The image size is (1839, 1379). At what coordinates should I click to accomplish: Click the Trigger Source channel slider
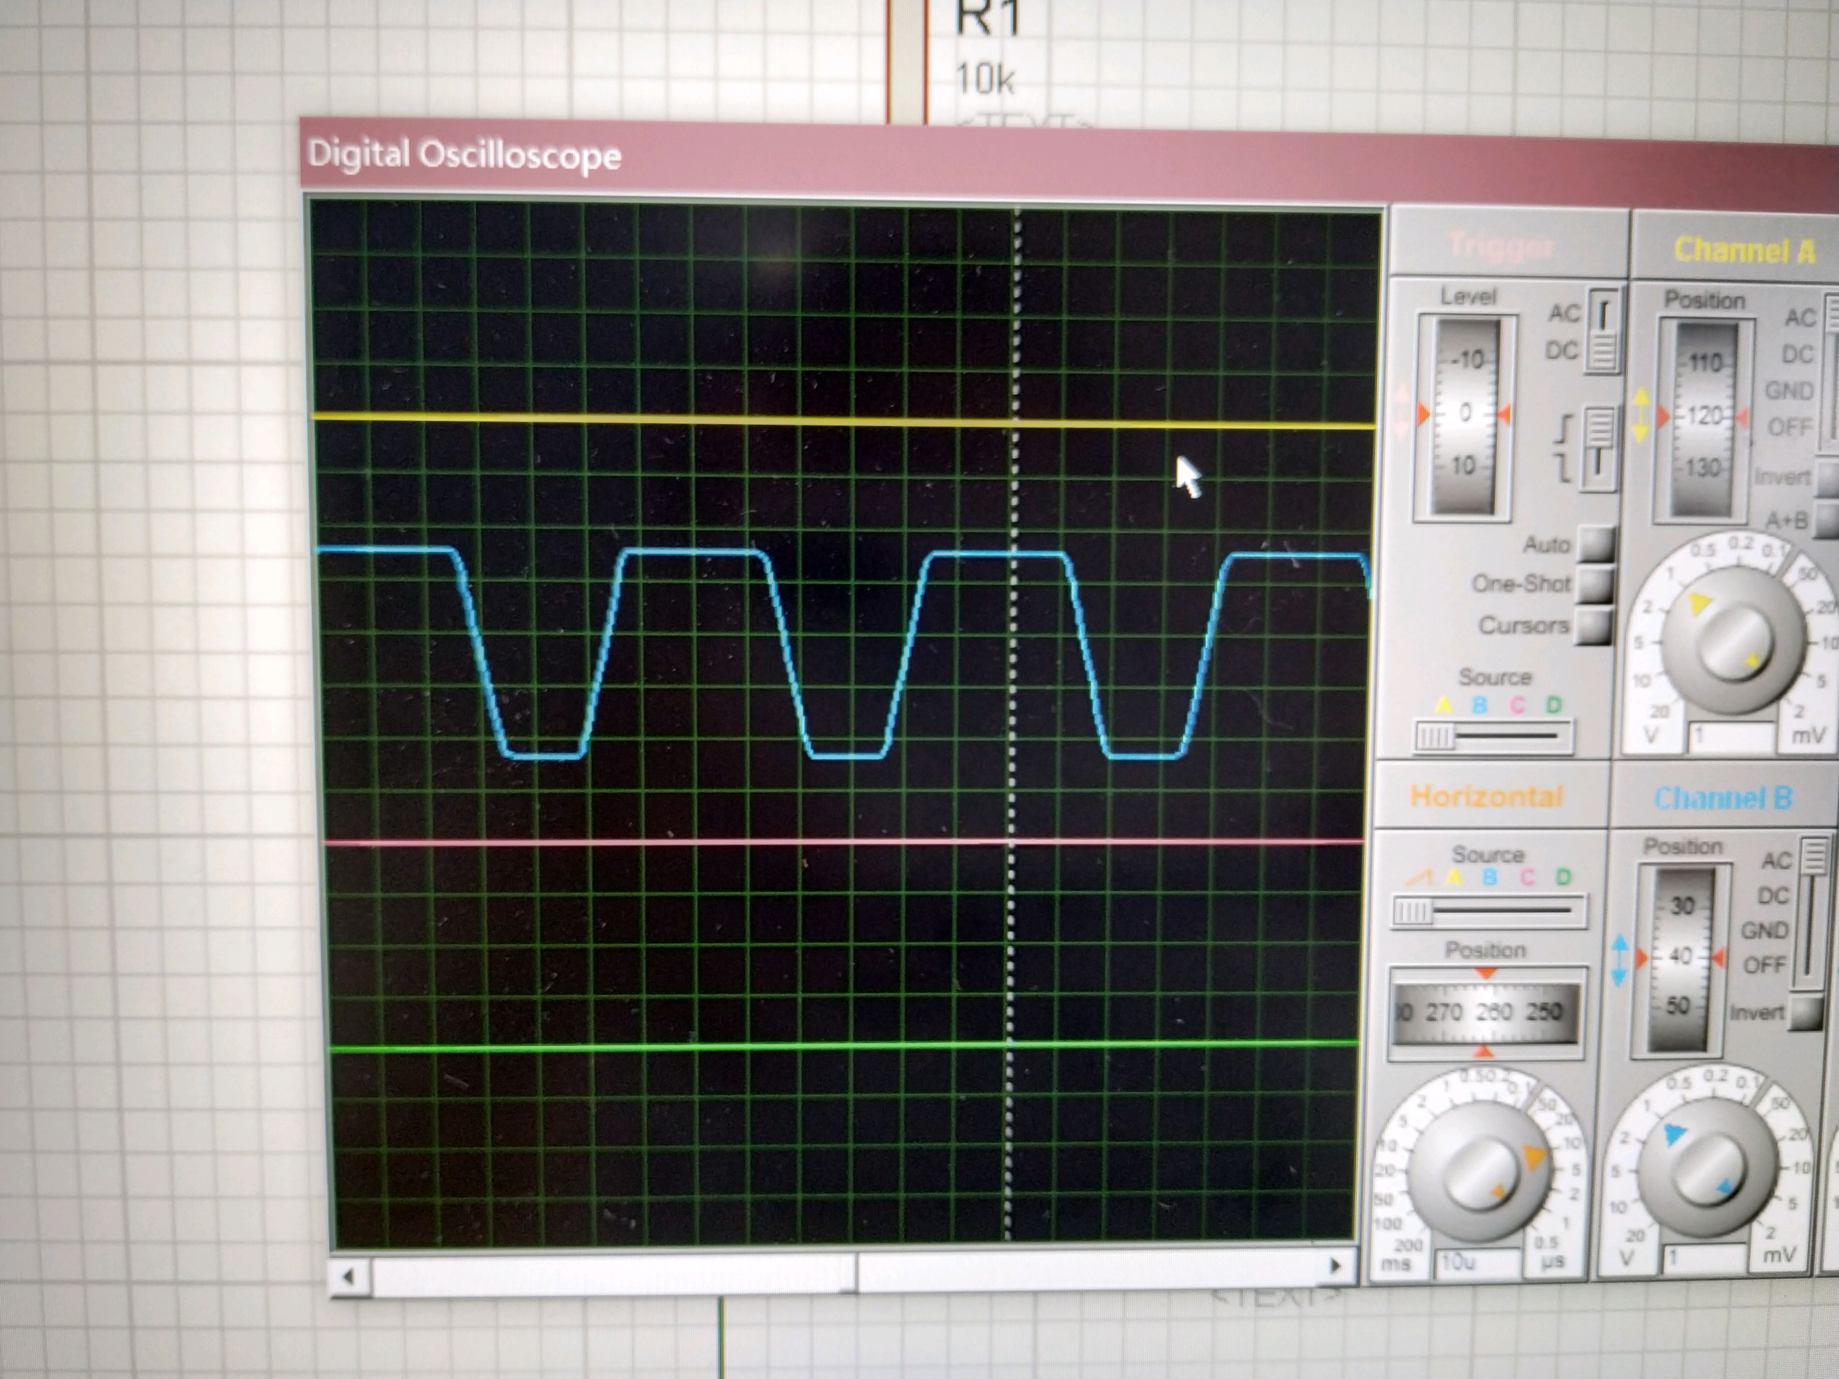click(x=1494, y=736)
